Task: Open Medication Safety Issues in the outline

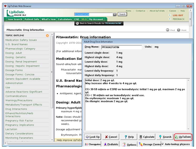Action: coord(21,40)
